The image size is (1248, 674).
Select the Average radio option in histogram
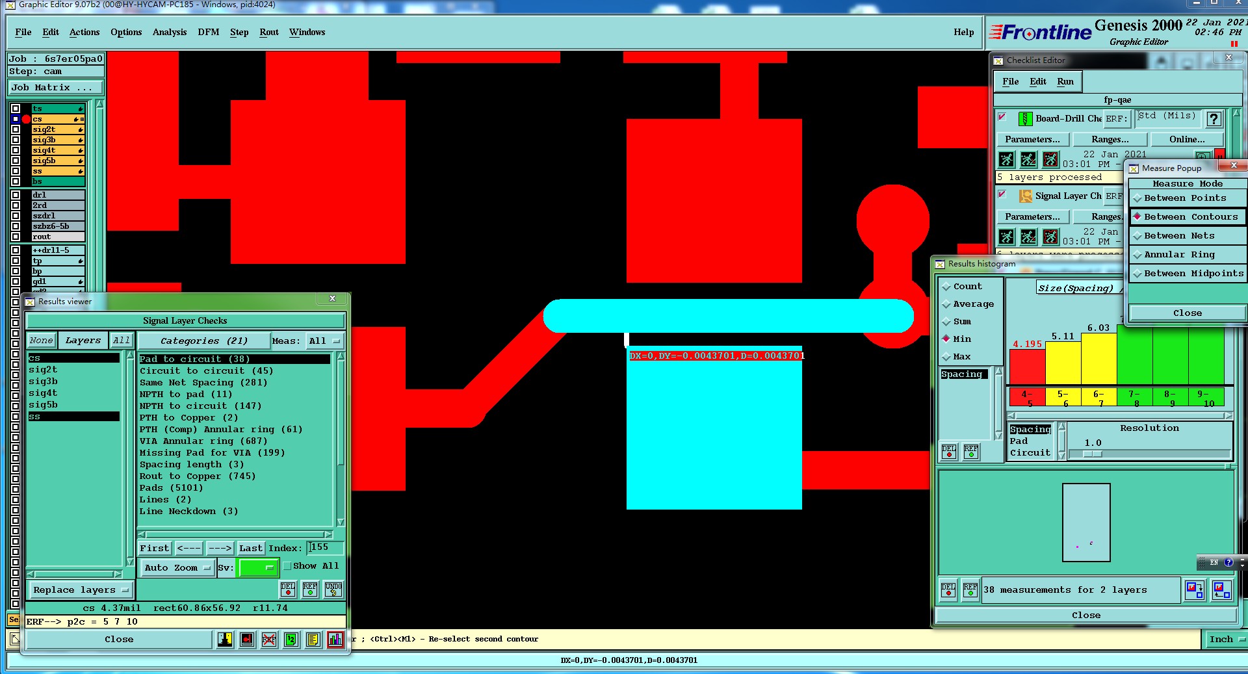tap(968, 304)
